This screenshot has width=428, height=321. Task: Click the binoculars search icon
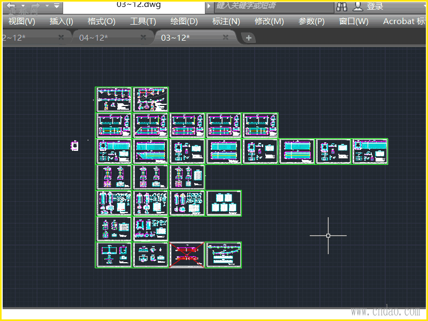point(342,6)
